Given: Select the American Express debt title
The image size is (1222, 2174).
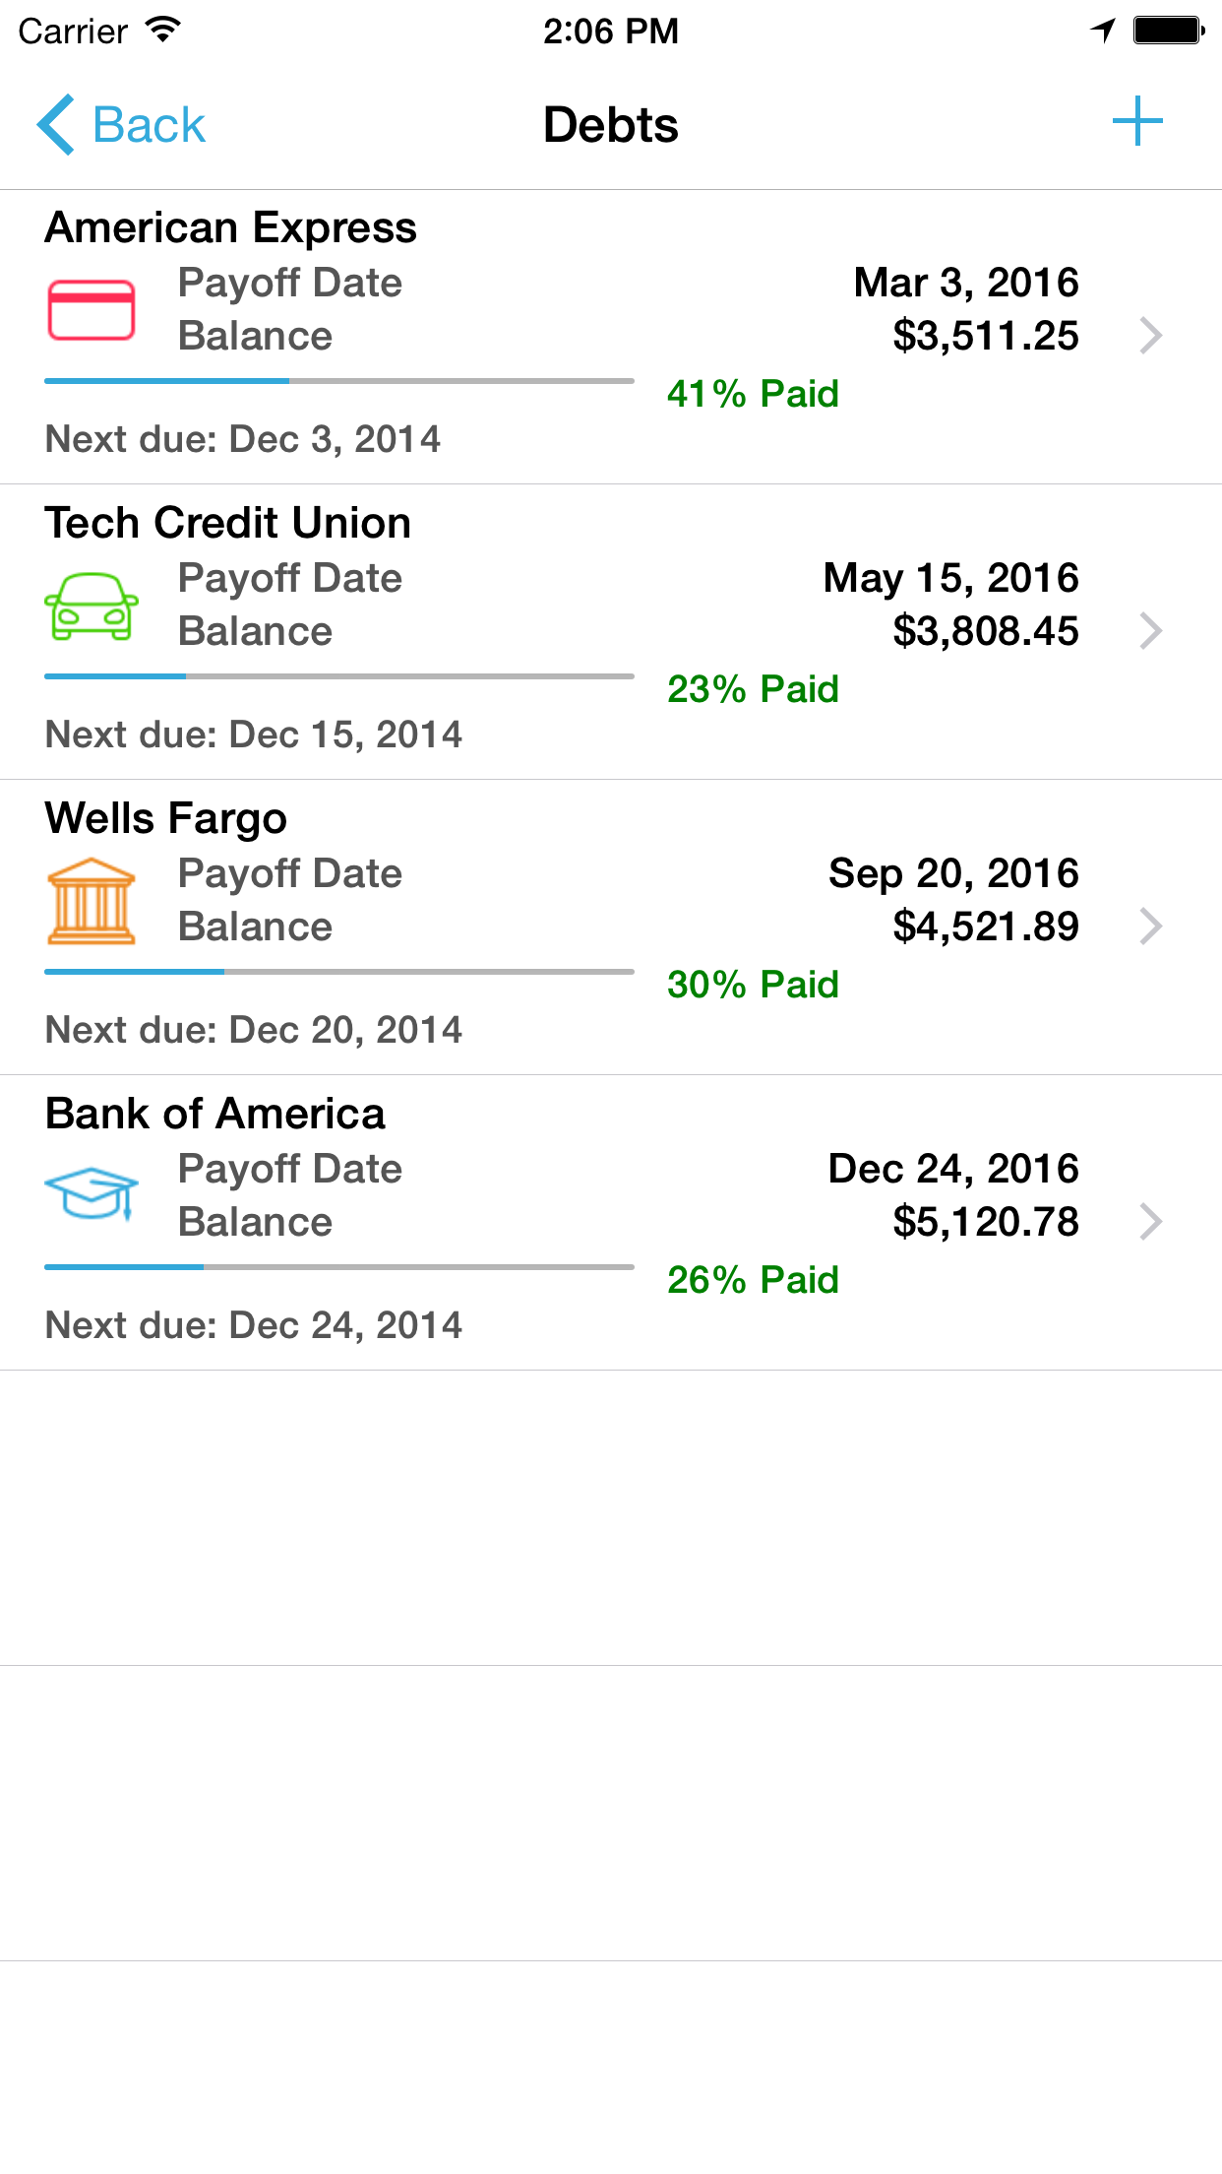Looking at the screenshot, I should 231,227.
